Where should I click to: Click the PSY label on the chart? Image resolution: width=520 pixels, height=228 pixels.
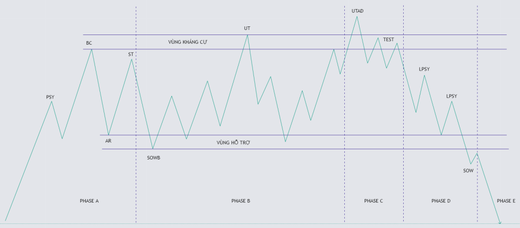tap(50, 96)
